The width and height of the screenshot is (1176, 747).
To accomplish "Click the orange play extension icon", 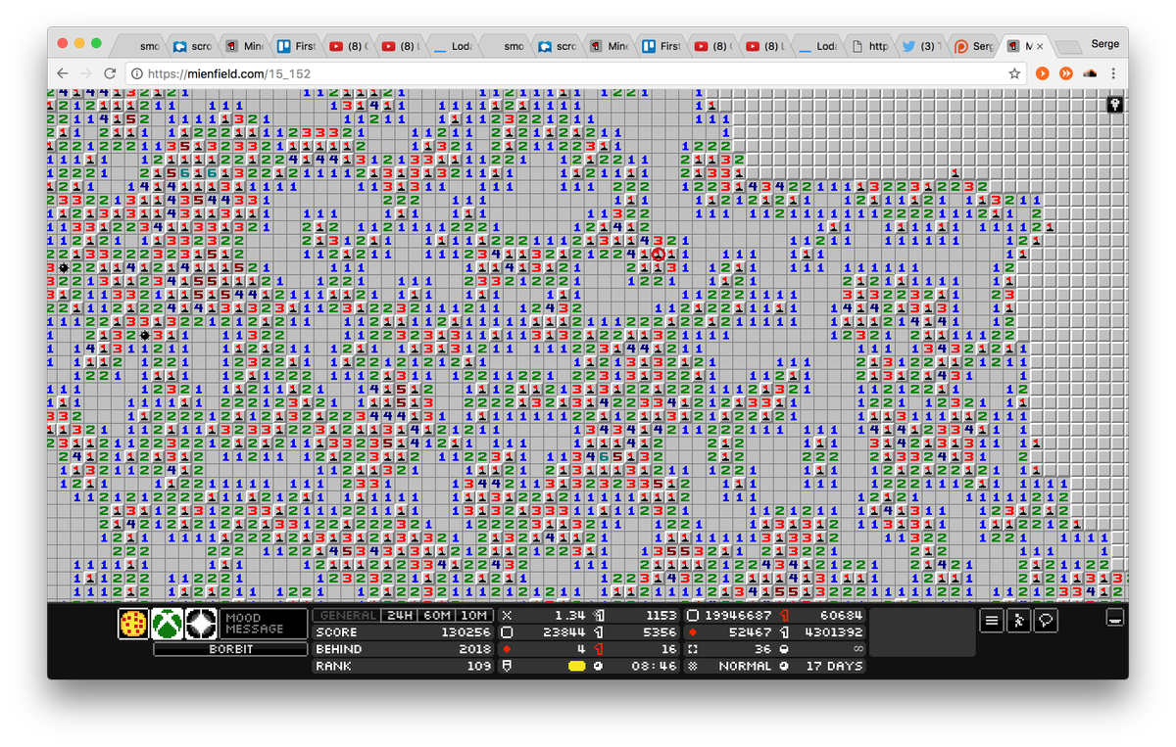I will pos(1043,73).
